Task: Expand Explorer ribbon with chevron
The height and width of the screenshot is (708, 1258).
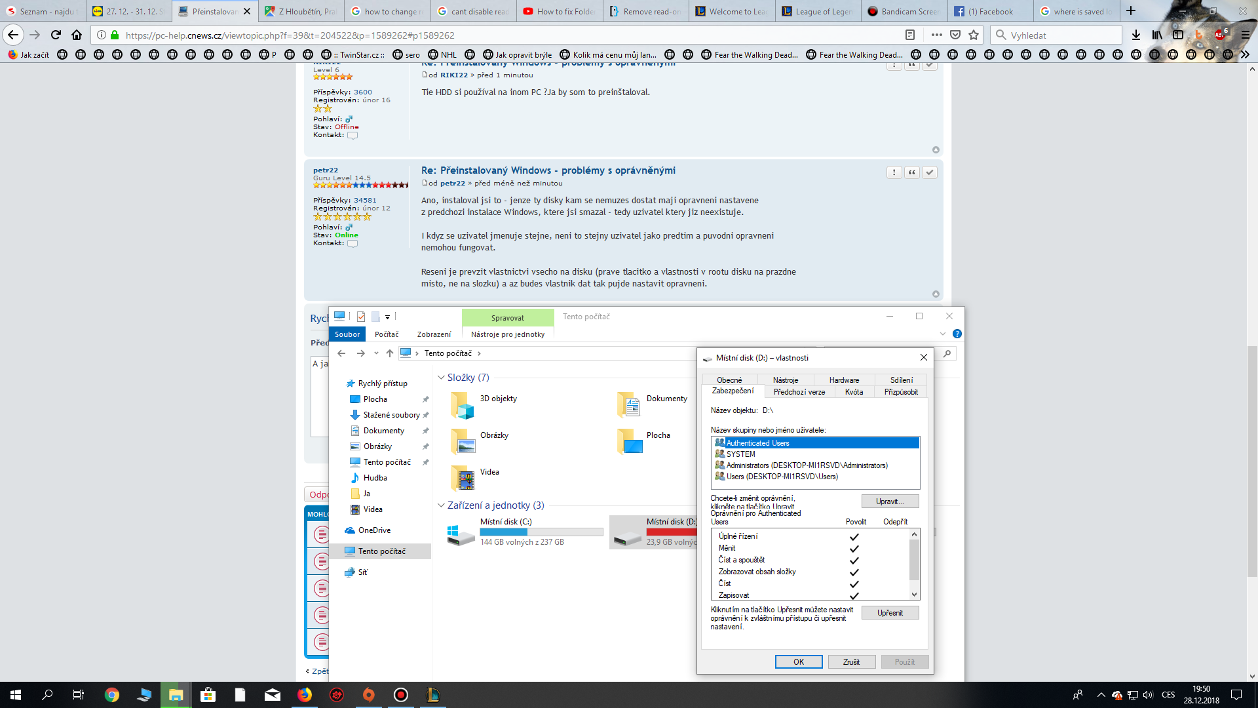Action: [942, 334]
